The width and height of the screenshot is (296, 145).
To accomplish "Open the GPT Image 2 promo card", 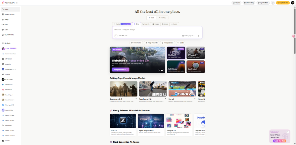I will pos(196,53).
